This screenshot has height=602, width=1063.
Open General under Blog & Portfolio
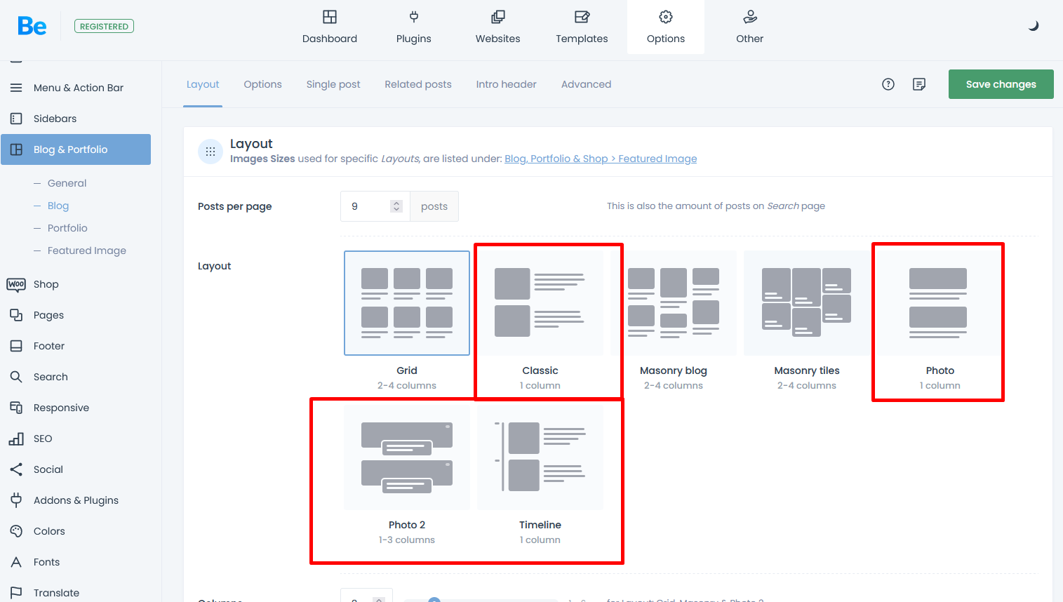point(67,183)
